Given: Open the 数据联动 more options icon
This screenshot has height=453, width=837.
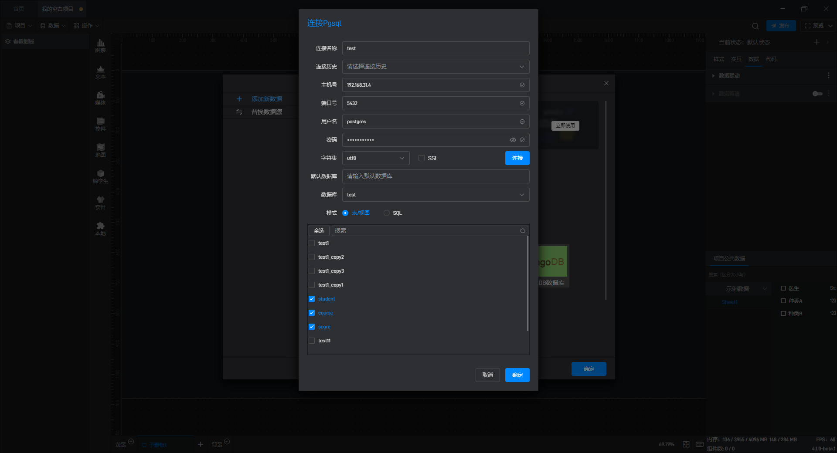Looking at the screenshot, I should pos(829,76).
